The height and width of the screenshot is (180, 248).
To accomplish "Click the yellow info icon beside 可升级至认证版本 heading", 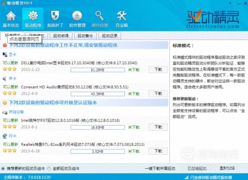I will 5,103.
